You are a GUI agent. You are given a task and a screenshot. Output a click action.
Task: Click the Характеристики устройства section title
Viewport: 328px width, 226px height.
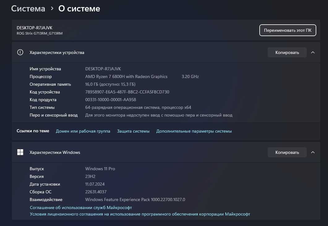pos(57,52)
